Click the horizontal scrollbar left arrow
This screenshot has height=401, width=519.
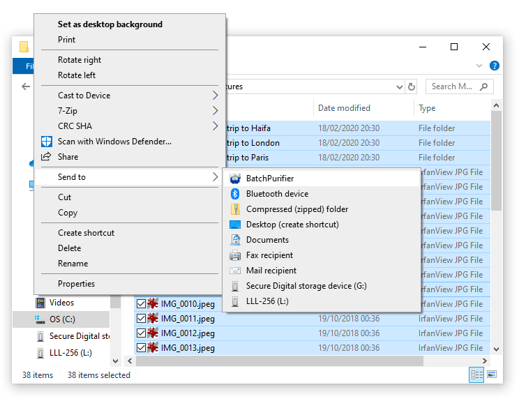tap(130, 361)
